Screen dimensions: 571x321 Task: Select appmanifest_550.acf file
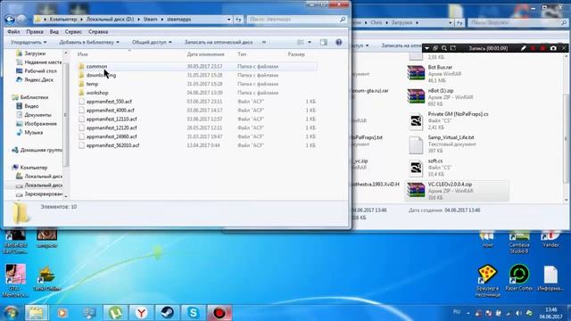pos(109,102)
